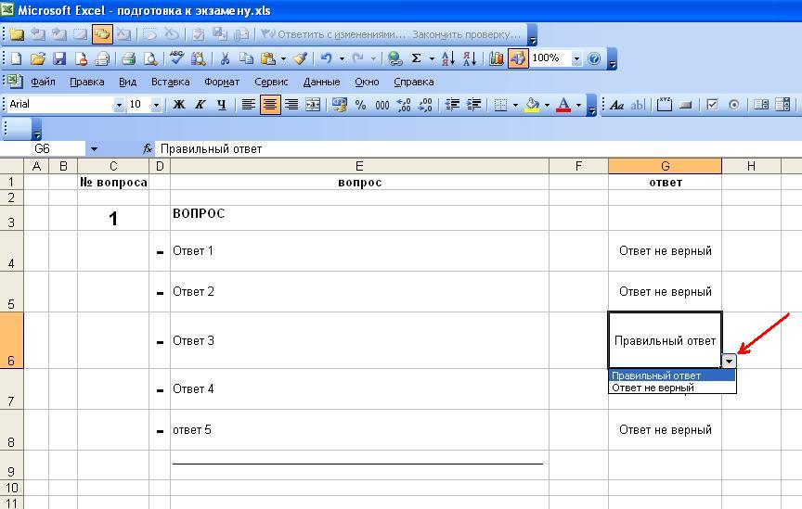Sort ascending with the А-Я icon

point(447,58)
